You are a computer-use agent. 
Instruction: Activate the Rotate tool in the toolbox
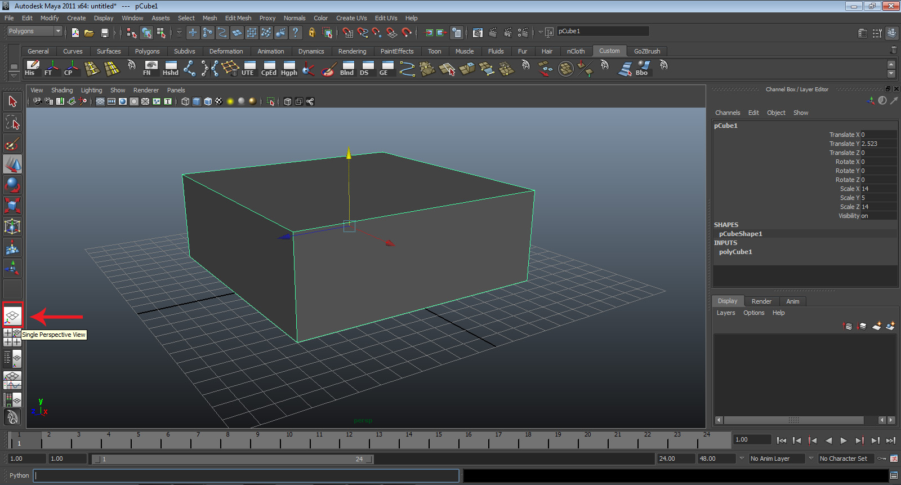[x=12, y=185]
